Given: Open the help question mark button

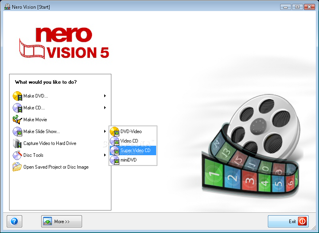Looking at the screenshot, I should 14,221.
